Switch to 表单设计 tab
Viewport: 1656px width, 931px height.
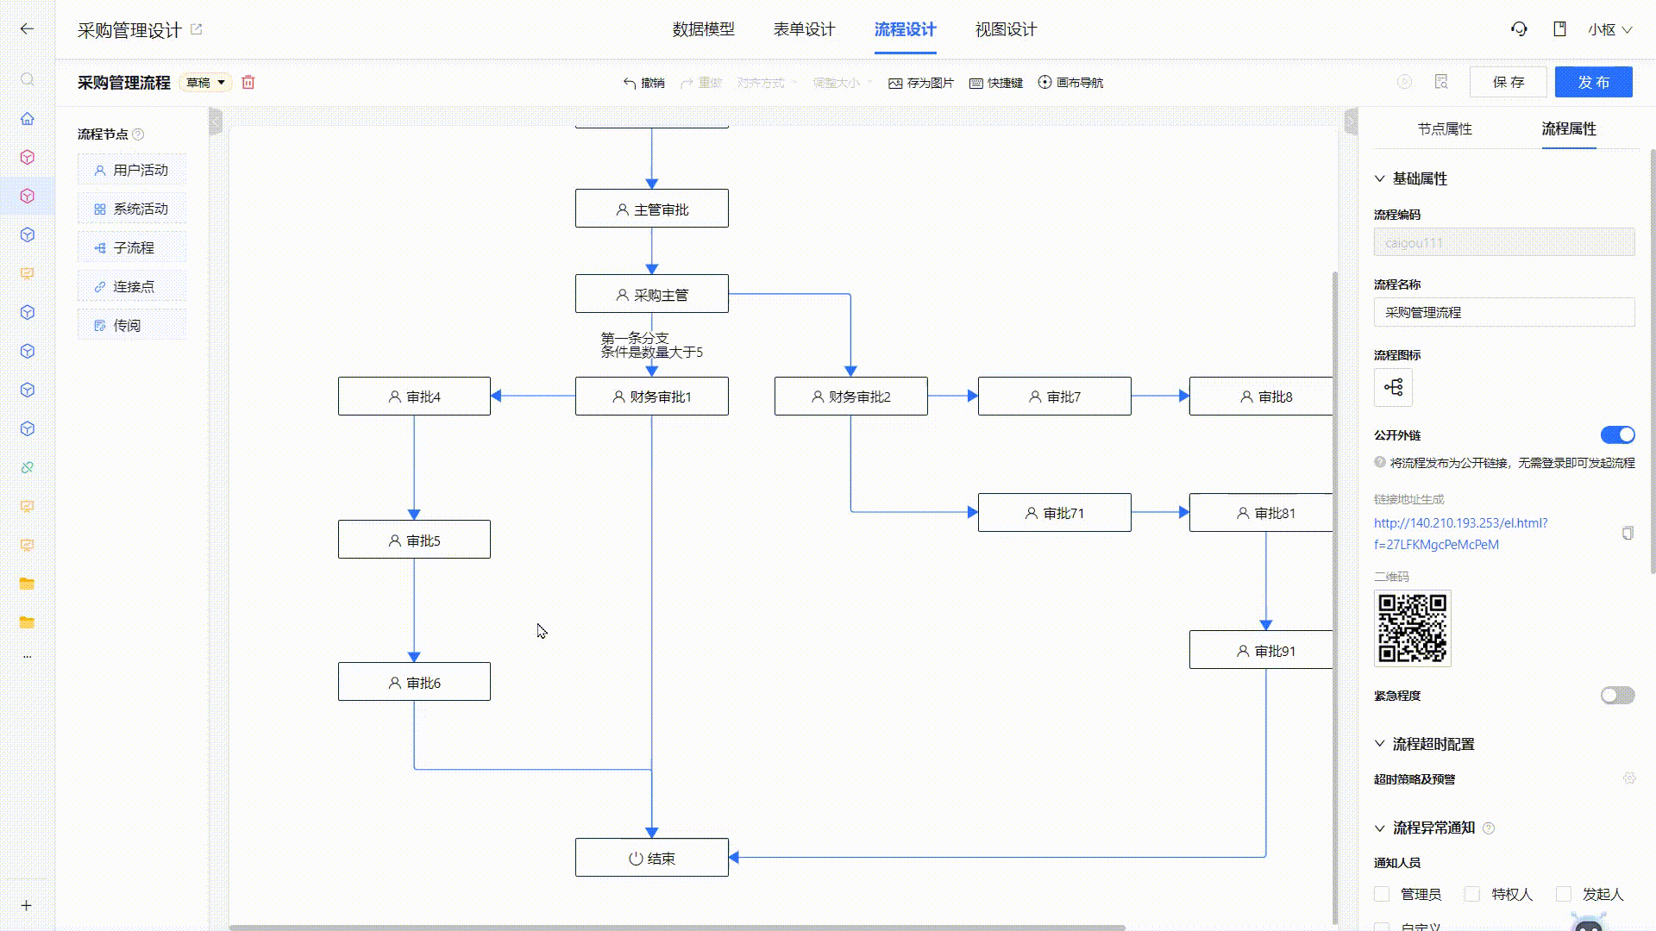click(x=804, y=29)
